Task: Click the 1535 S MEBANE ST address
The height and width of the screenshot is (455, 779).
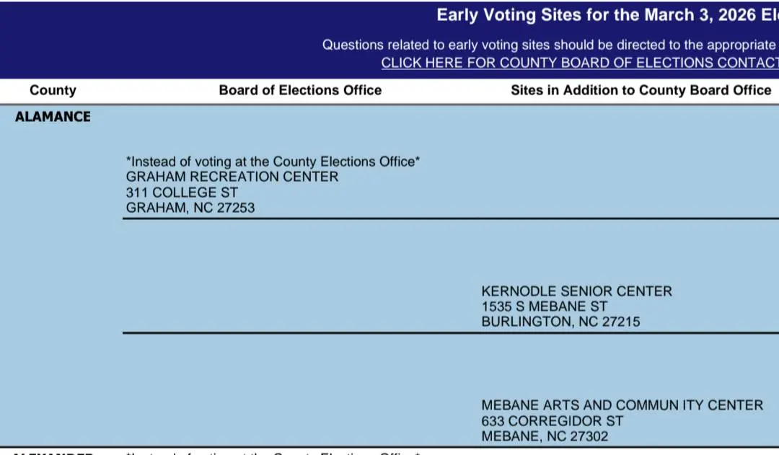Action: pos(545,306)
